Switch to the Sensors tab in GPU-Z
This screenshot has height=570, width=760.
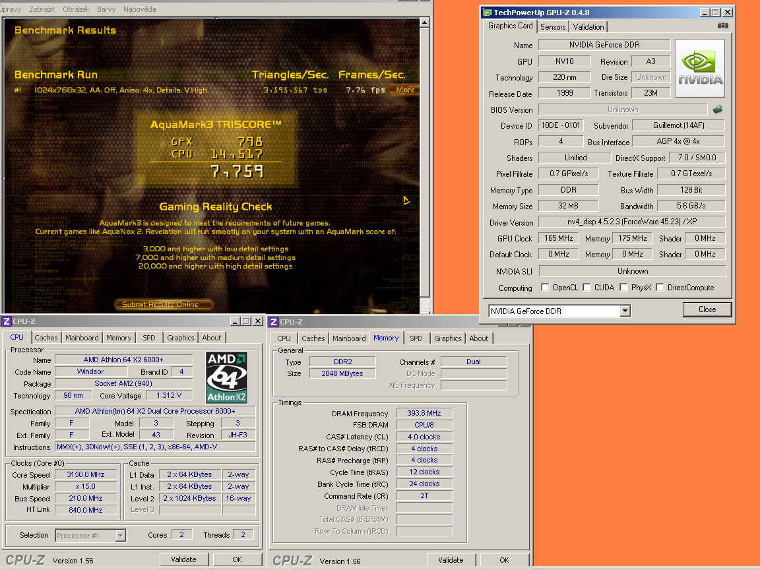(x=553, y=27)
